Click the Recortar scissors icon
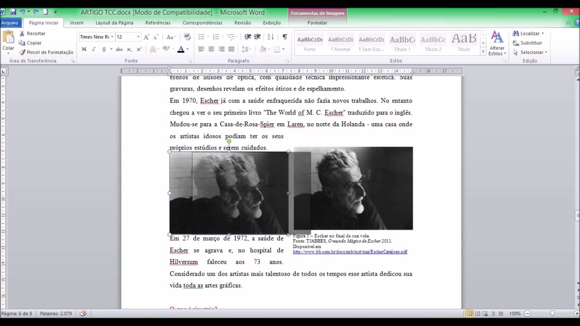This screenshot has width=580, height=326. 22,34
